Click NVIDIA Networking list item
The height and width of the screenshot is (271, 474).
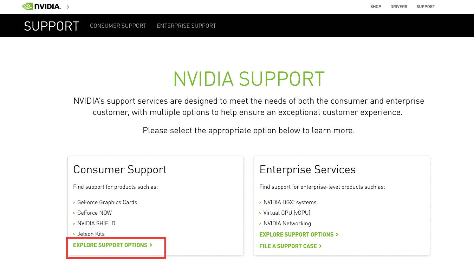[287, 224]
